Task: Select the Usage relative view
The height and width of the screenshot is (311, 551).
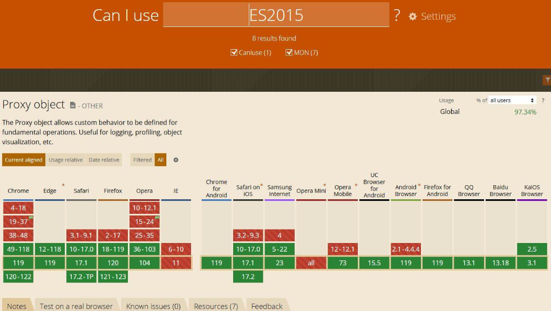Action: pos(65,160)
